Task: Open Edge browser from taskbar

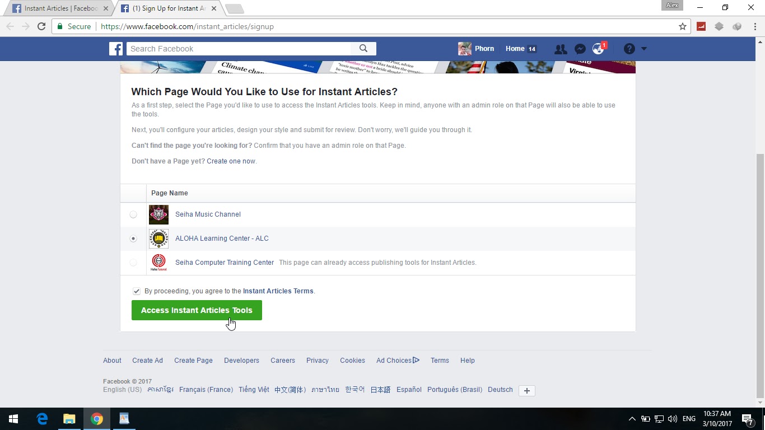Action: [x=42, y=419]
